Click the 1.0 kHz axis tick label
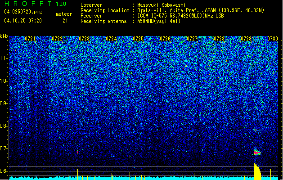The width and height of the screenshot is (283, 180). click(x=4, y=81)
